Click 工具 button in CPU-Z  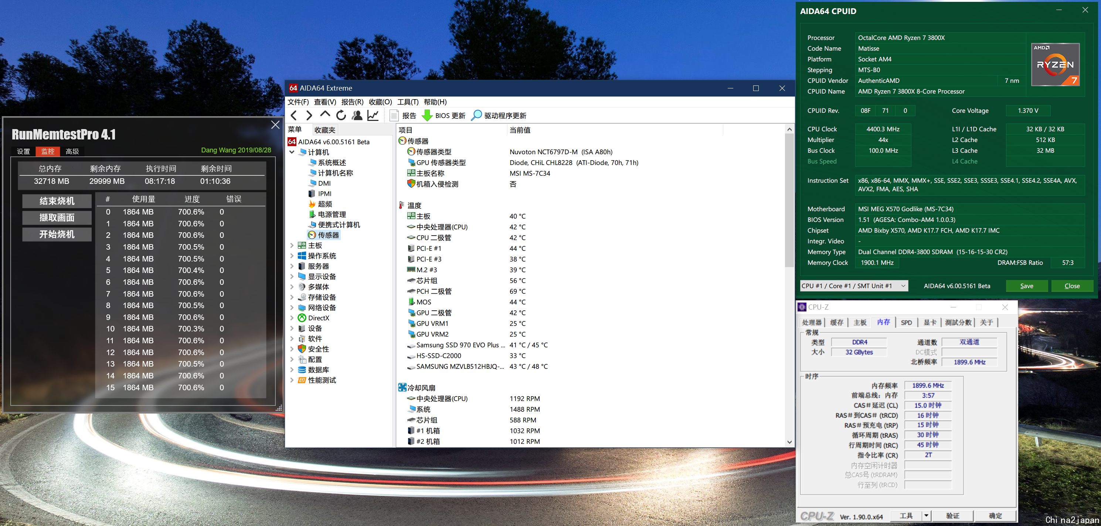(906, 516)
